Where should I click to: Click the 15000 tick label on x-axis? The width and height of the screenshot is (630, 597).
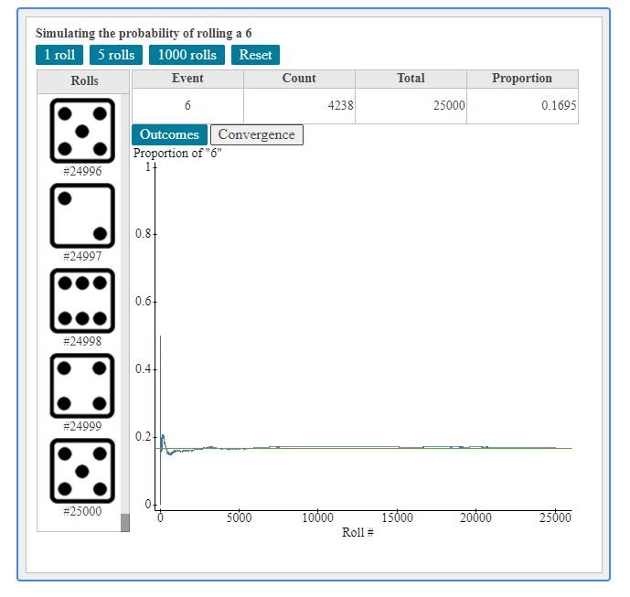pos(397,517)
